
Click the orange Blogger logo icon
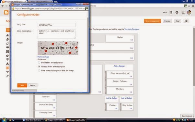[6, 12]
